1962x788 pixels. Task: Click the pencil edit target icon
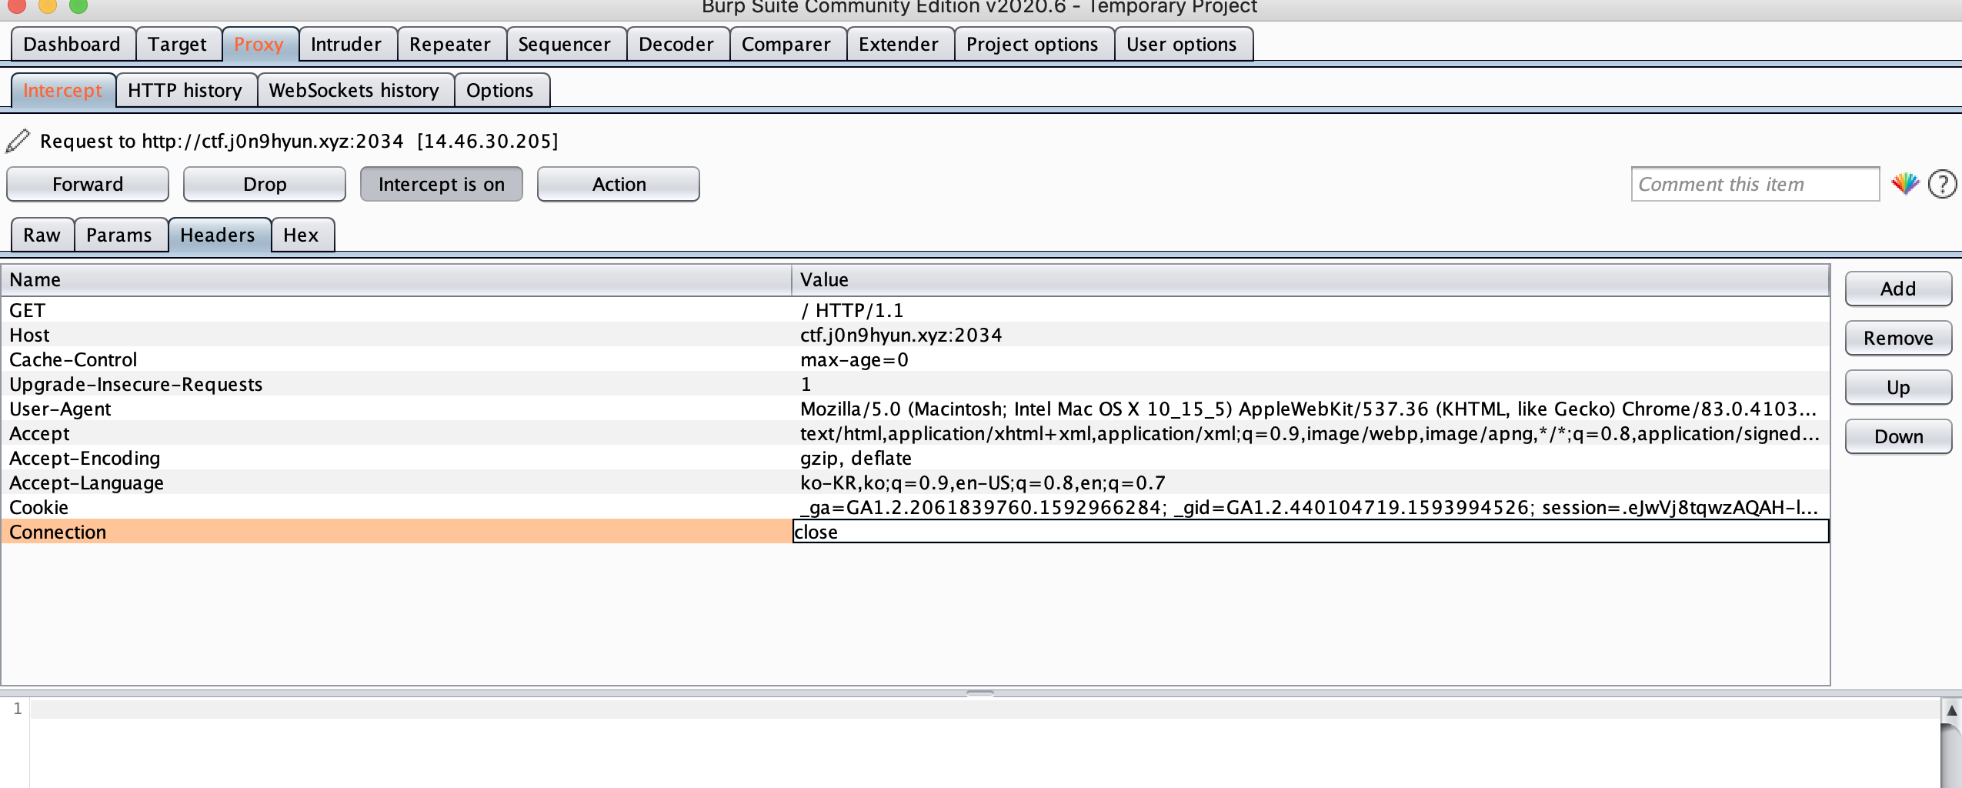[x=18, y=141]
